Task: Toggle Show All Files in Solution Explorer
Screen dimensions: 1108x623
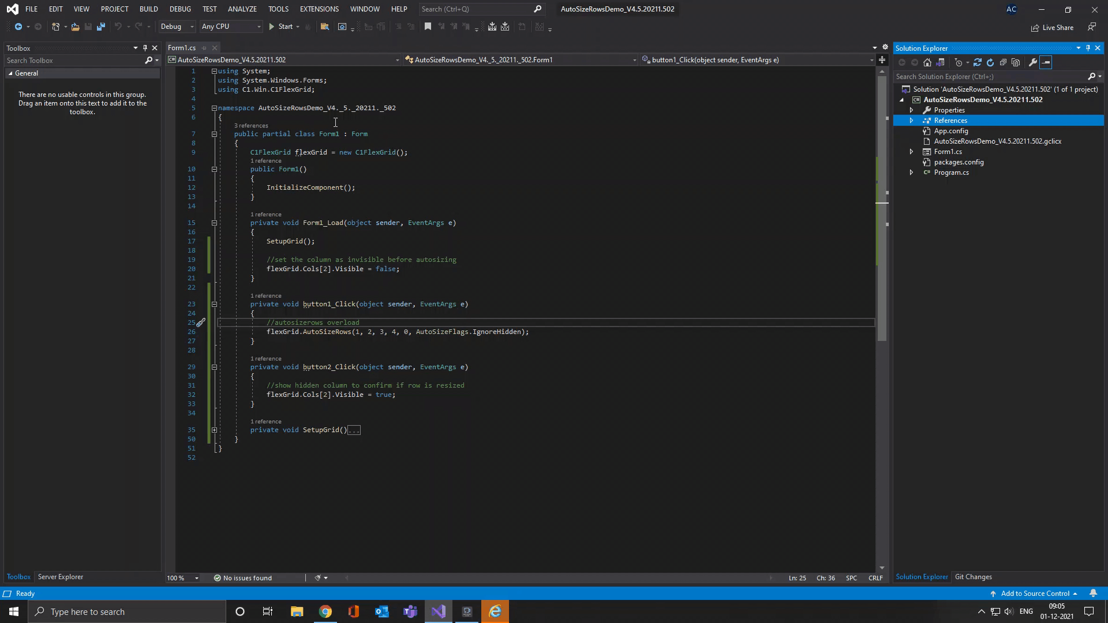Action: (1016, 62)
